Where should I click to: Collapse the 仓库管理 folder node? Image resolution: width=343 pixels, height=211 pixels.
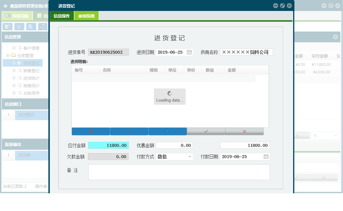[x=7, y=55]
